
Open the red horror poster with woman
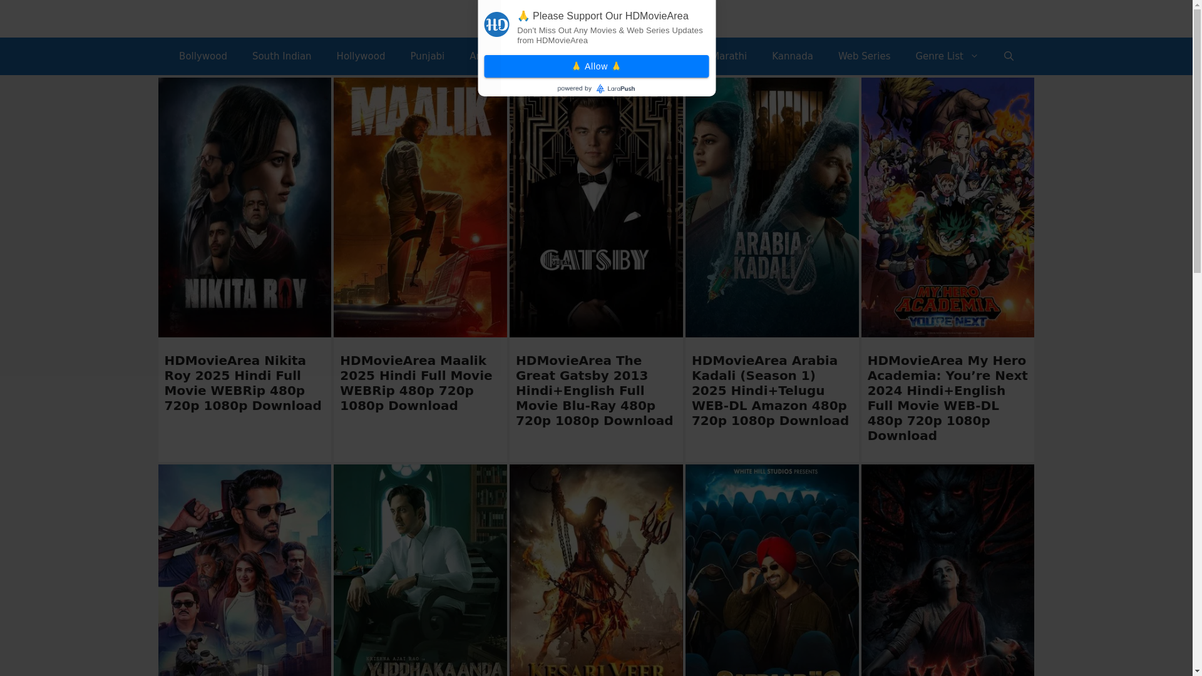pos(948,570)
